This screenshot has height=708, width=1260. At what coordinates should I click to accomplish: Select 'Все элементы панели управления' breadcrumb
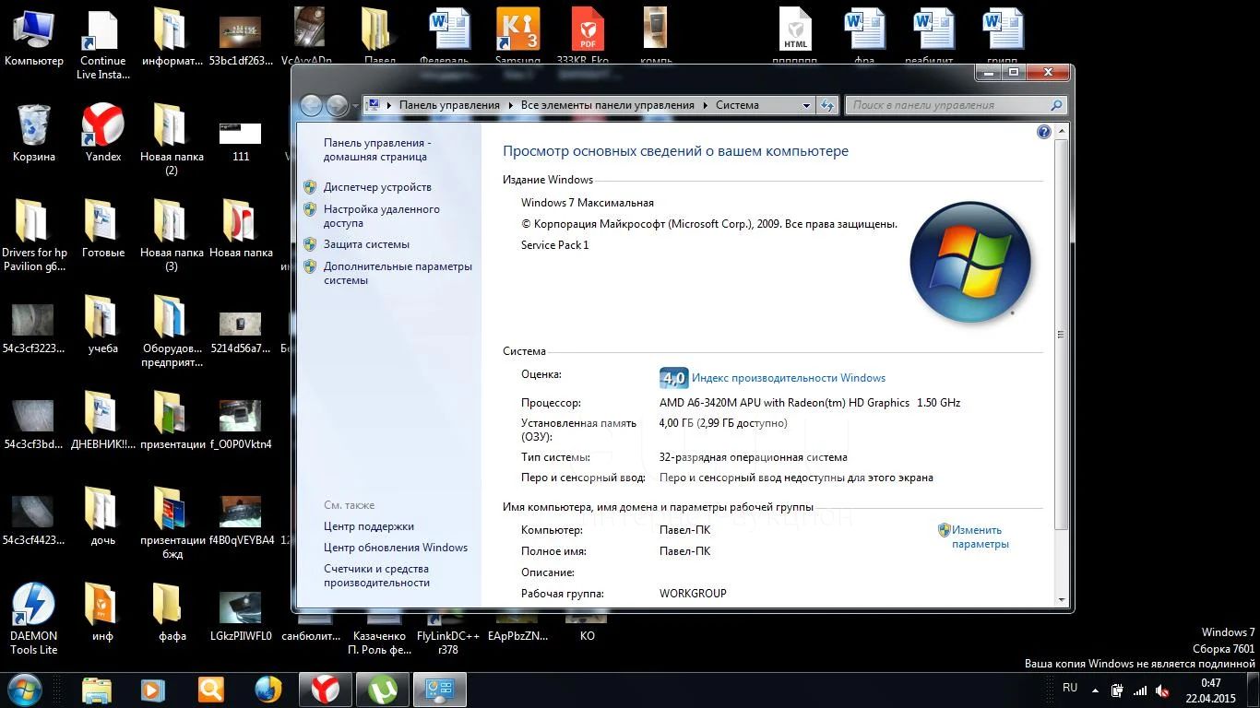point(607,105)
